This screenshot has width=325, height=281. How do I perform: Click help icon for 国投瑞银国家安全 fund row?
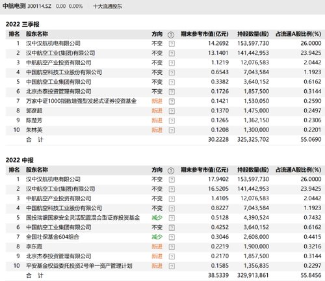pyautogui.click(x=172, y=218)
